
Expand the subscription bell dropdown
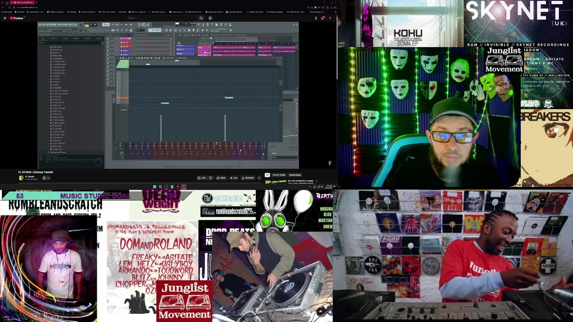point(46,178)
